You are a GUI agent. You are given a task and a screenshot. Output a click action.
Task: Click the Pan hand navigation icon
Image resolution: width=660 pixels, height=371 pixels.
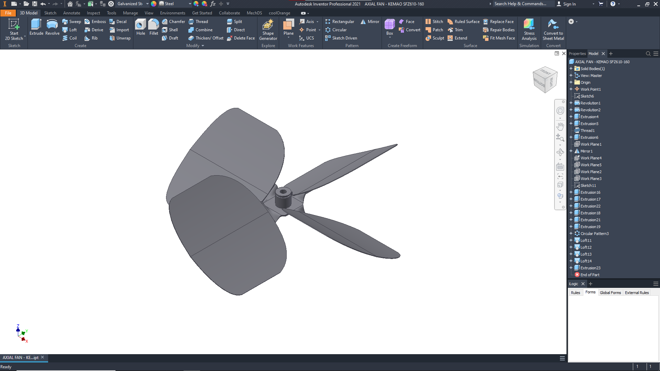[560, 126]
